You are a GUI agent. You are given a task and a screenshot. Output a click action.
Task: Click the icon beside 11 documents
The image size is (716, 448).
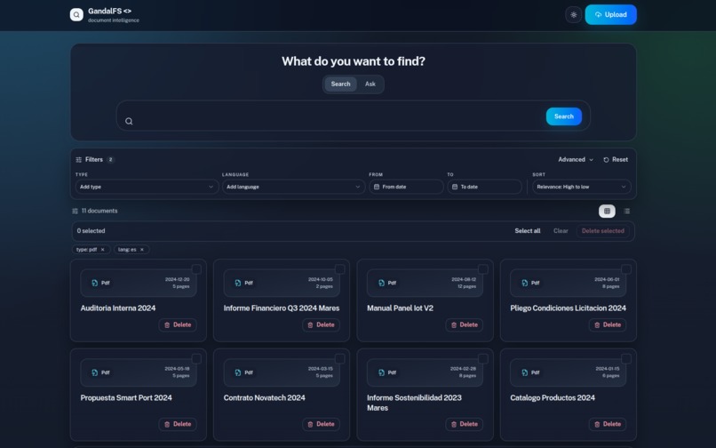pyautogui.click(x=75, y=212)
